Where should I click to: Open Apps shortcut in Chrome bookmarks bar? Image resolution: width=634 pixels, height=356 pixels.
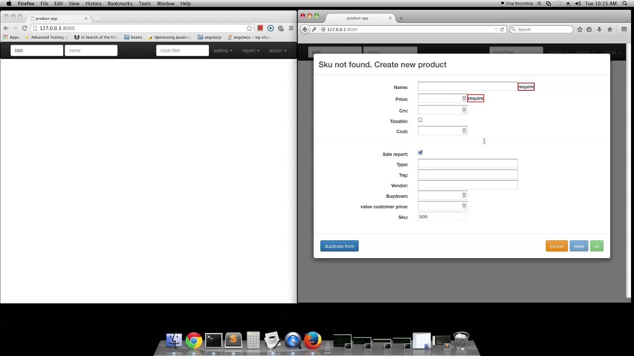click(11, 37)
